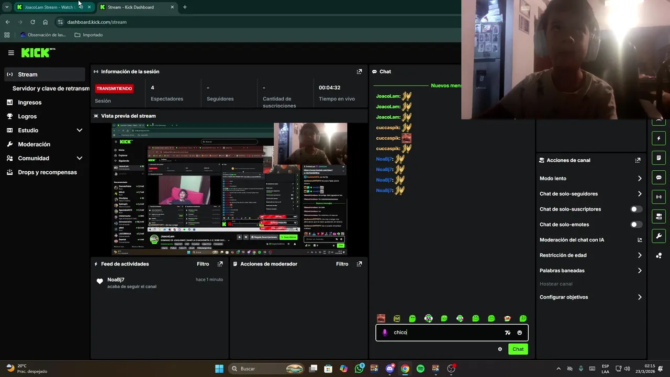The image size is (670, 377).
Task: Reload the page with browser refresh button
Action: tap(32, 22)
